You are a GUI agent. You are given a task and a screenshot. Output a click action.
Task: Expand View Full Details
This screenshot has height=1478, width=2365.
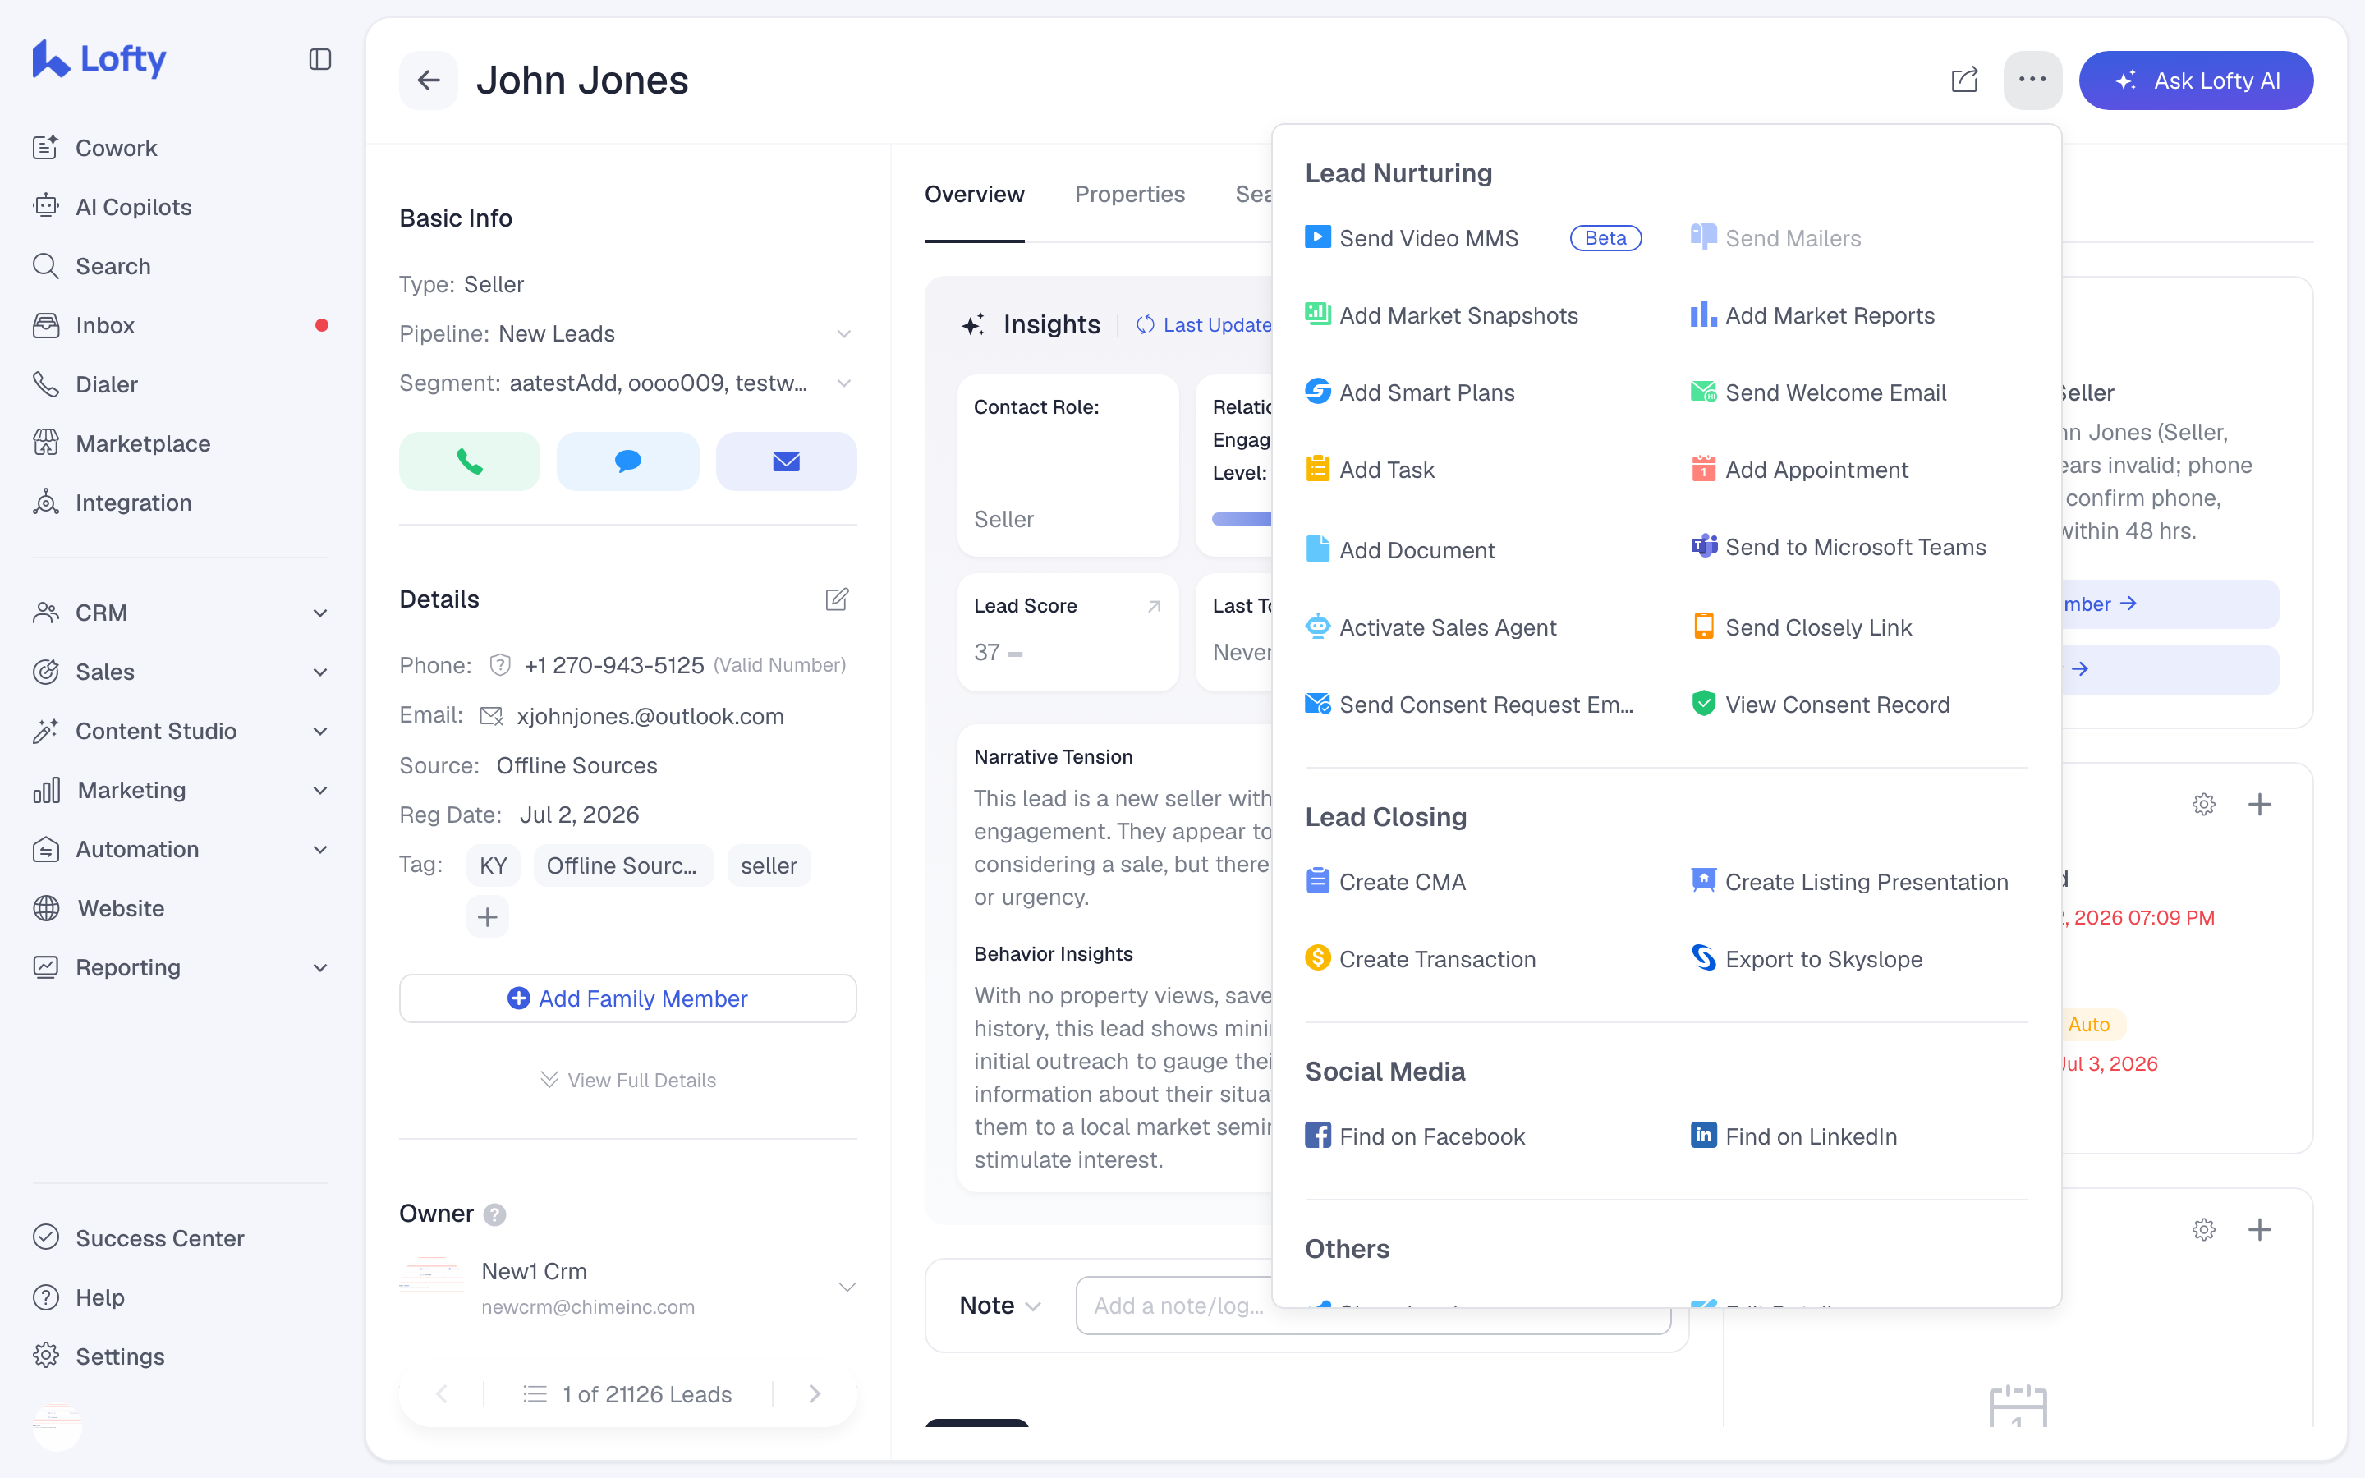tap(627, 1080)
